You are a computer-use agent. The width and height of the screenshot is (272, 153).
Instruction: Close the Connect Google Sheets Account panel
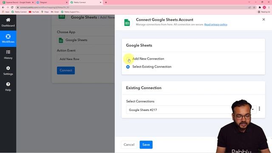[x=263, y=20]
